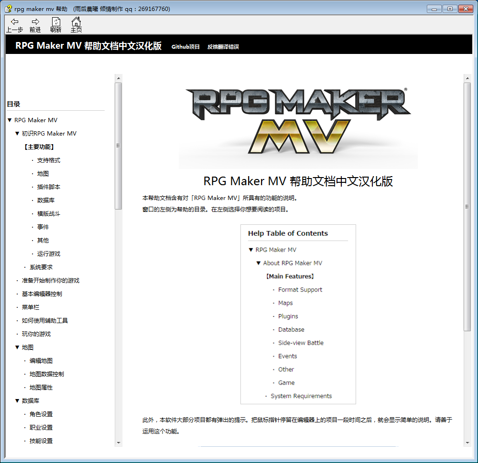Collapse RPG Maker MV in Help Table of Contents
Image resolution: width=478 pixels, height=463 pixels.
(251, 250)
